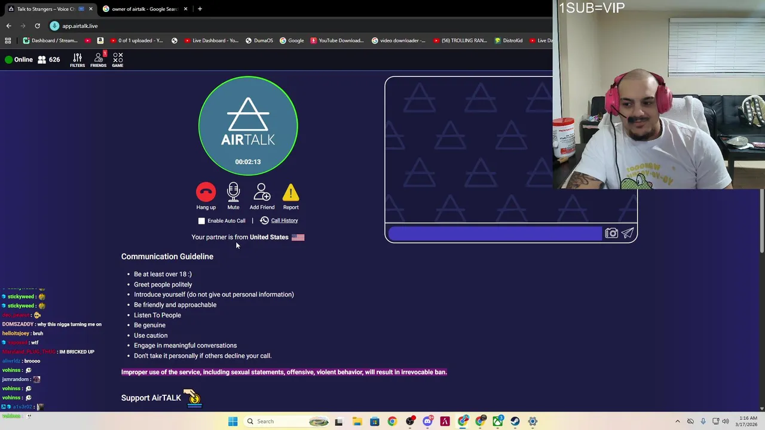Open a new browser tab
Screen dimensions: 765x430
tap(200, 9)
